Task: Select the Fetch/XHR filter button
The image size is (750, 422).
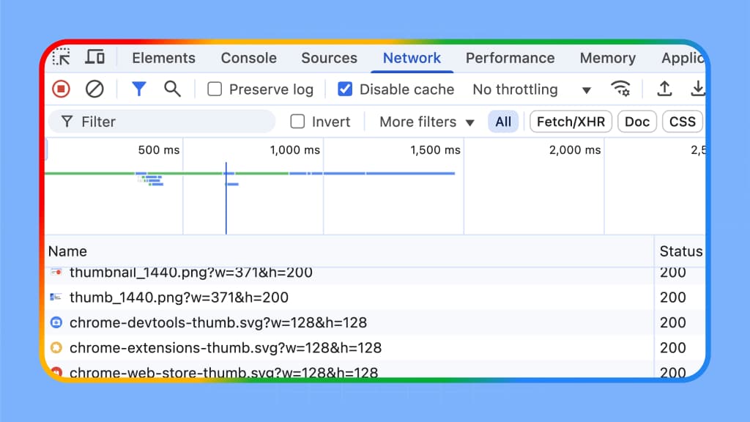Action: (571, 122)
